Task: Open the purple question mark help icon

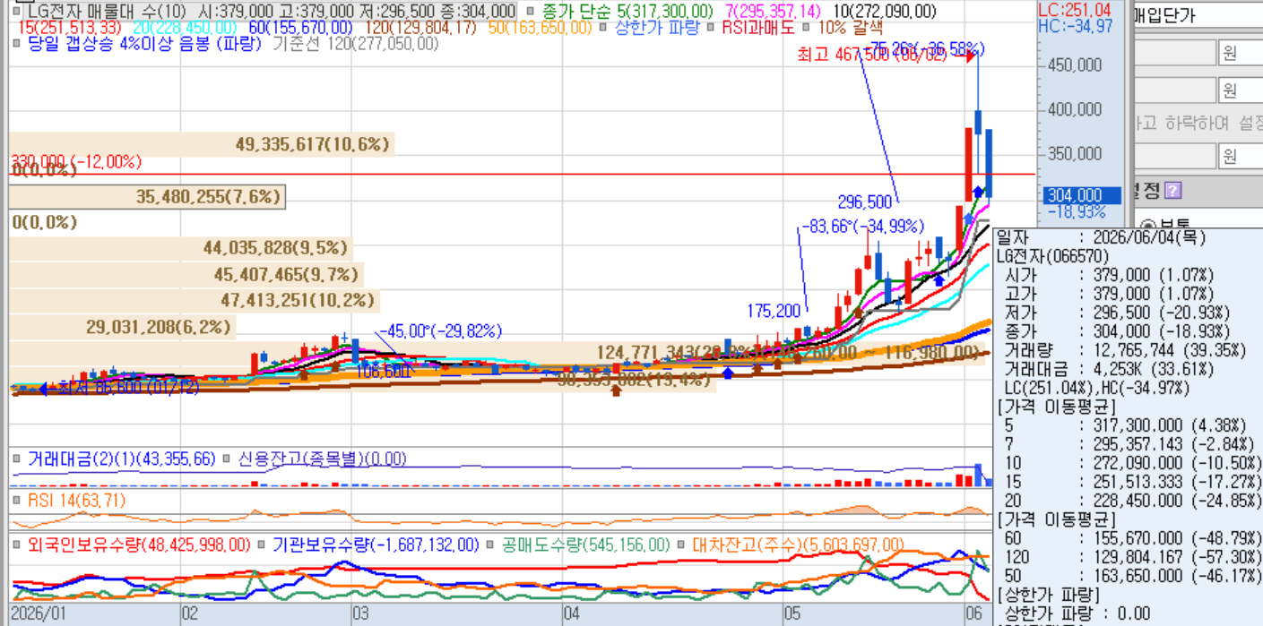Action: 1172,191
